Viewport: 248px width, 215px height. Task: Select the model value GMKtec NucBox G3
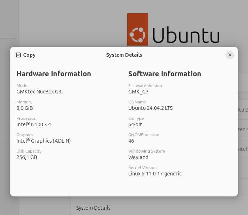39,92
